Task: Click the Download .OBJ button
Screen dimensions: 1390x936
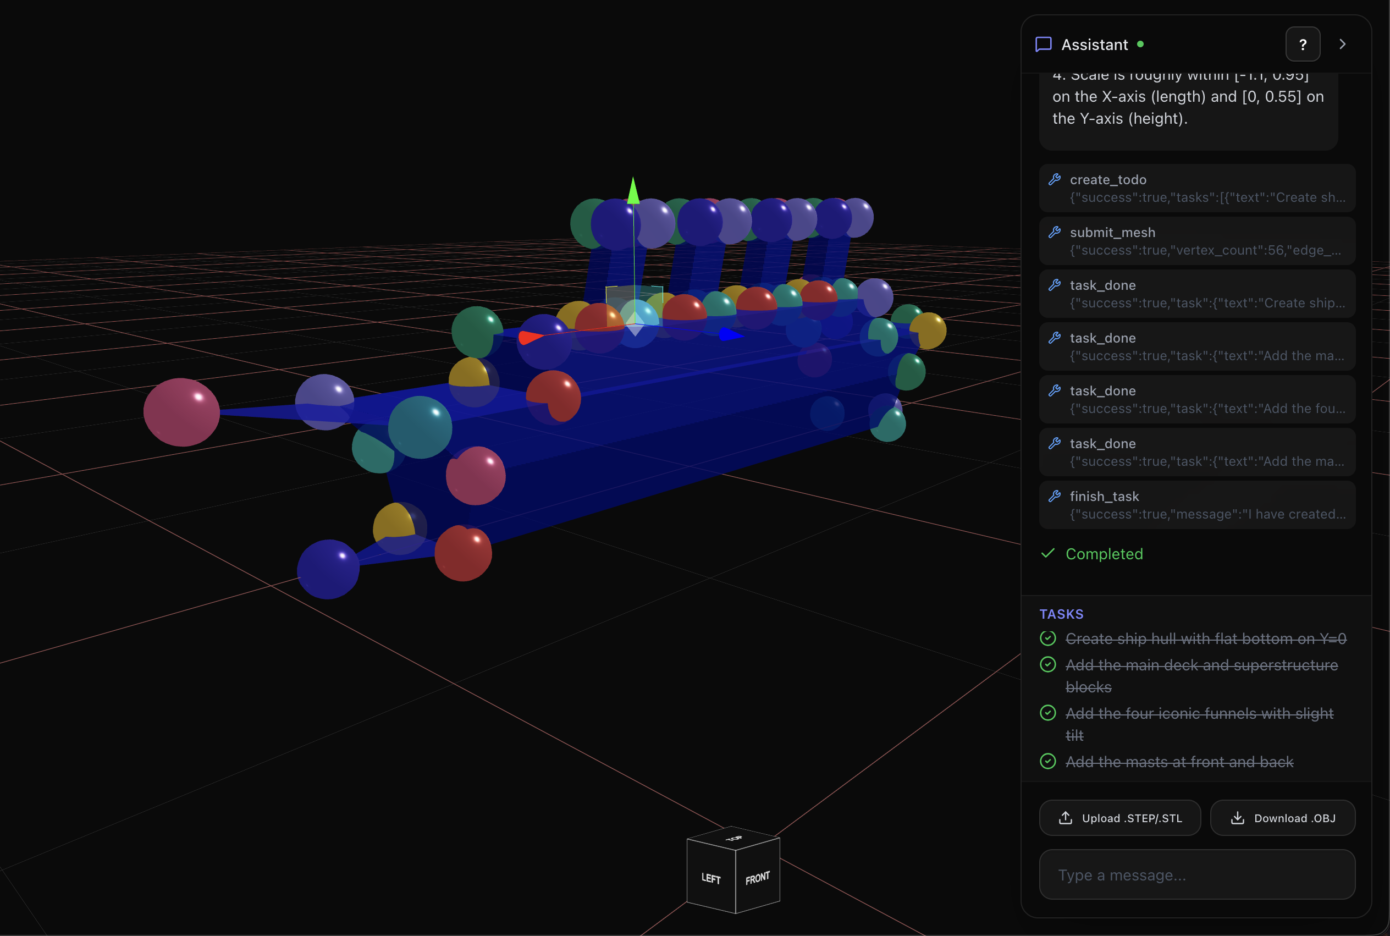Action: click(1282, 818)
